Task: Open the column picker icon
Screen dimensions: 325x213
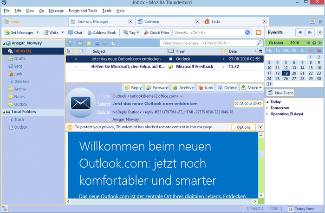Action: pyautogui.click(x=260, y=51)
